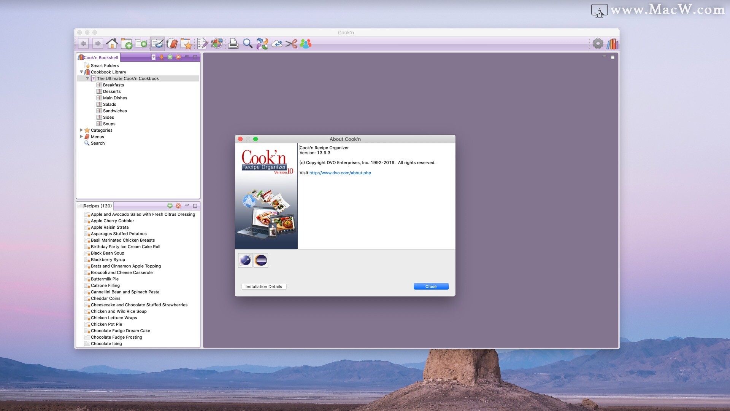Click the recipe folder with bowl icon
Image resolution: width=730 pixels, height=411 pixels.
157,44
